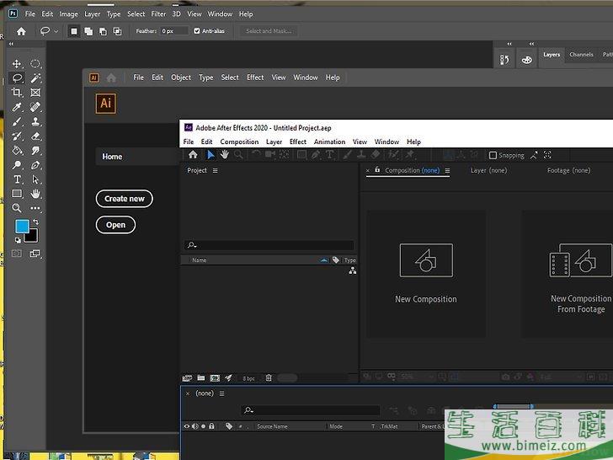Select the Eyedropper tool in Photoshop
613x460 pixels.
pos(17,107)
